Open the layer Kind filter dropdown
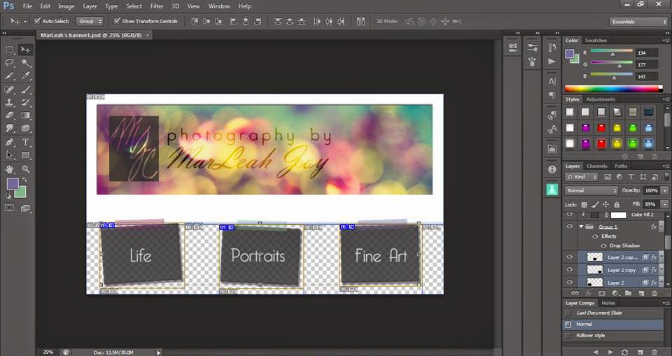The width and height of the screenshot is (672, 356). click(582, 176)
